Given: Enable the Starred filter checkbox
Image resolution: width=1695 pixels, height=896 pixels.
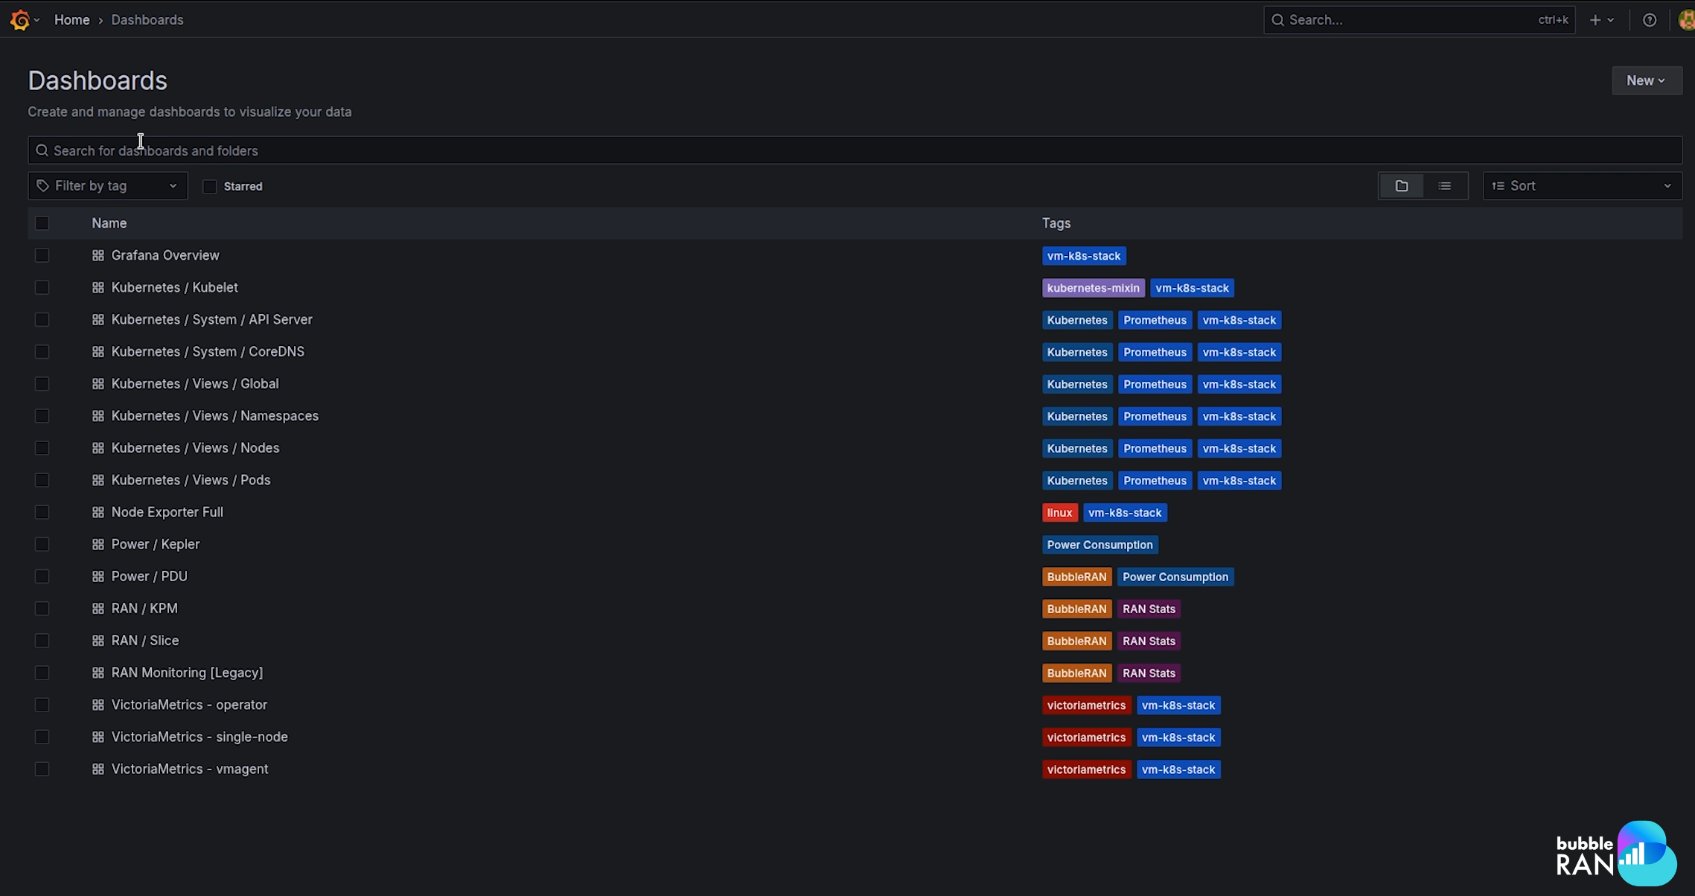Looking at the screenshot, I should coord(210,187).
